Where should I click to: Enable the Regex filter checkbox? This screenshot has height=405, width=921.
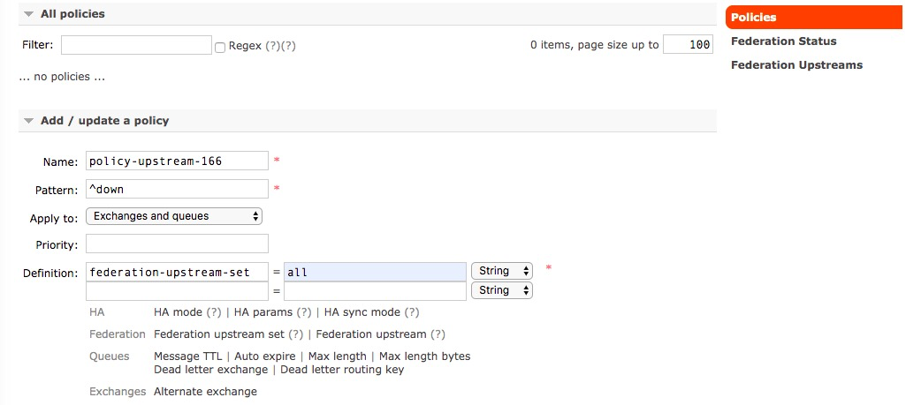click(220, 47)
